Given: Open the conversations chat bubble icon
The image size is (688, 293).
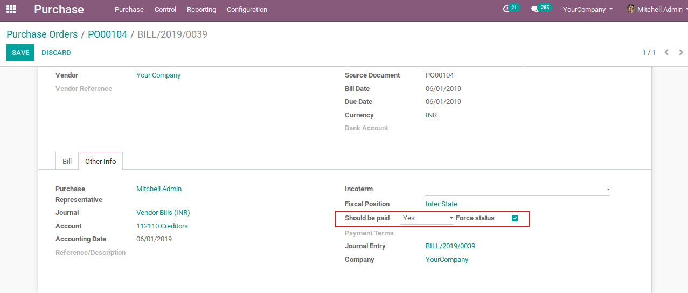Looking at the screenshot, I should tap(535, 9).
